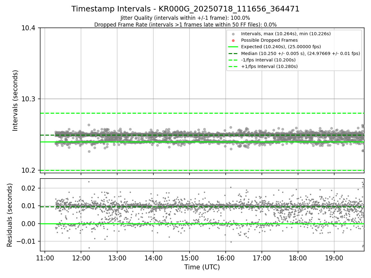This screenshot has height=278, width=371.
Task: Click the red circle marker in the legend
Action: (x=233, y=40)
